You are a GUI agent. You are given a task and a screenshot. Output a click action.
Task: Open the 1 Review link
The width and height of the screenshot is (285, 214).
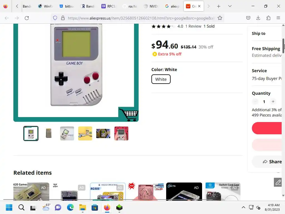[x=193, y=26]
